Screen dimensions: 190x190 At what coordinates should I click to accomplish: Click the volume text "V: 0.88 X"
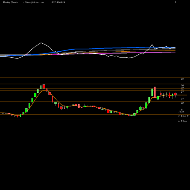183,116
